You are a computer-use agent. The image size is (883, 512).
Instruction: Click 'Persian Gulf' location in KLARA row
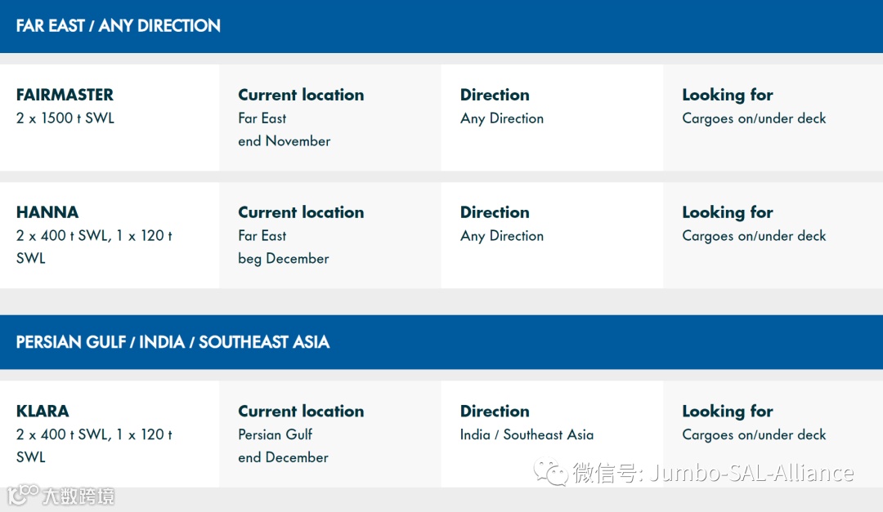point(275,434)
